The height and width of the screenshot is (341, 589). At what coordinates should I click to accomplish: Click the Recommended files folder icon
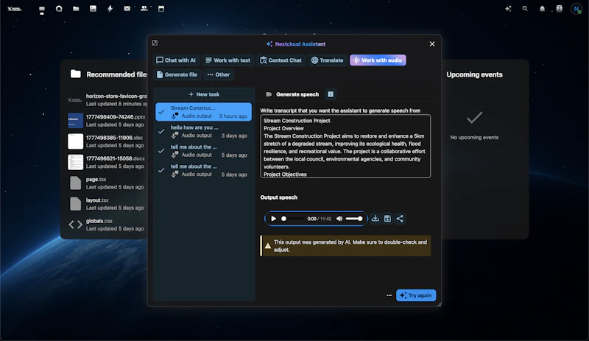[76, 74]
